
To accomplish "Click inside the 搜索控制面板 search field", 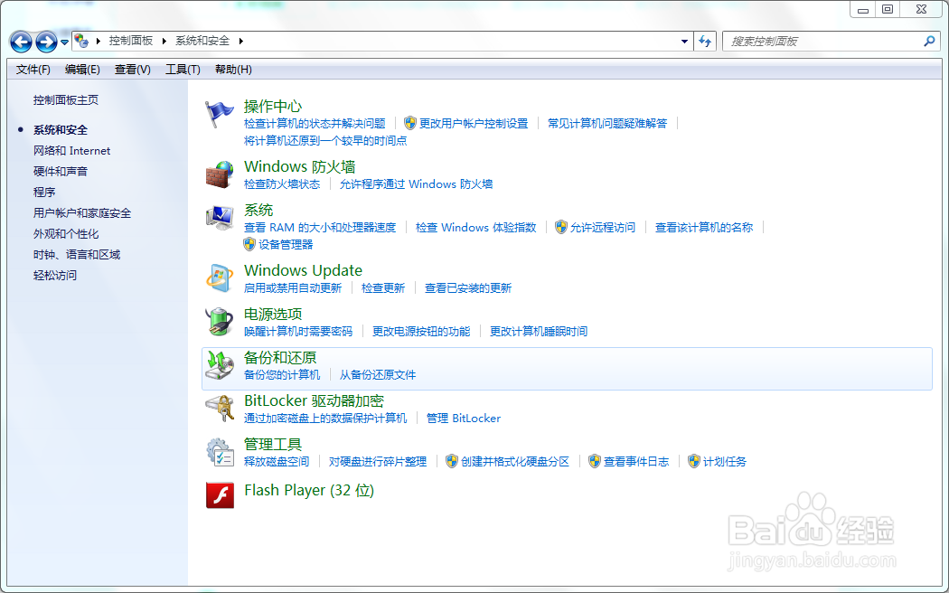I will (823, 42).
